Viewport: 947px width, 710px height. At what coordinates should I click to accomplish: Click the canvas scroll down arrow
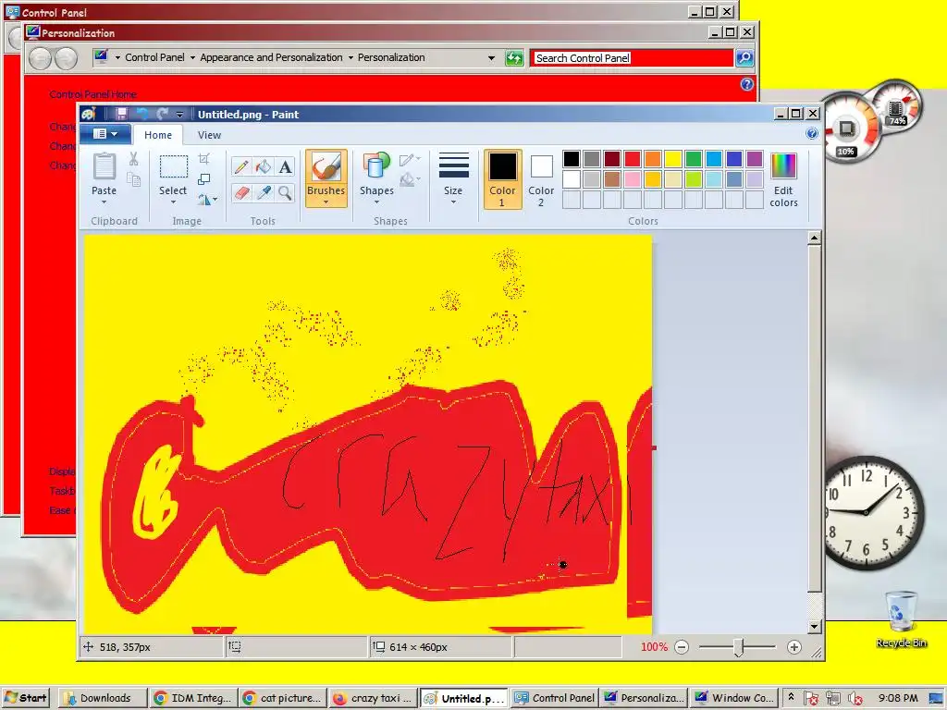(814, 627)
